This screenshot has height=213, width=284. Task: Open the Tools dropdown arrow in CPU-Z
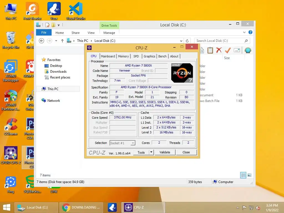pos(151,152)
